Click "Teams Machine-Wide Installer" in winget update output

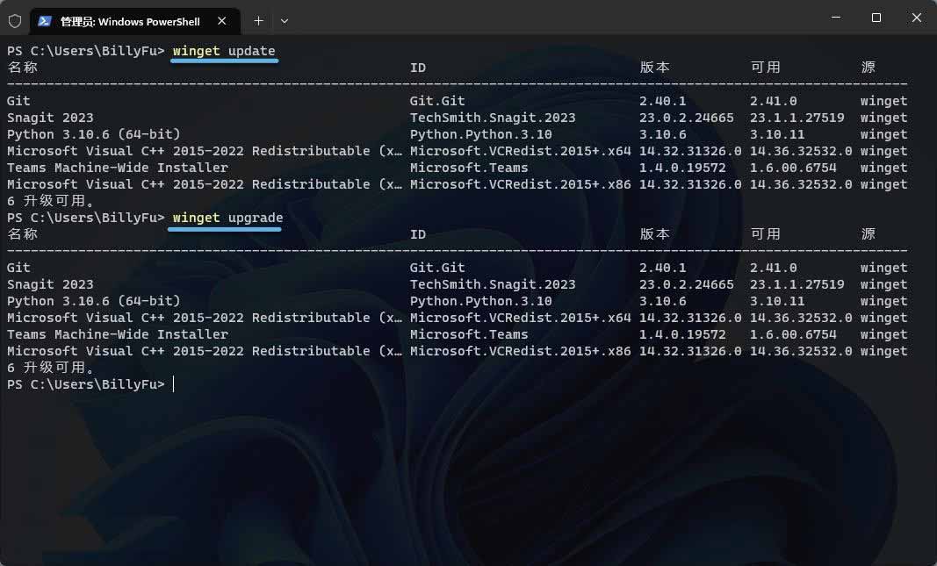click(x=118, y=168)
